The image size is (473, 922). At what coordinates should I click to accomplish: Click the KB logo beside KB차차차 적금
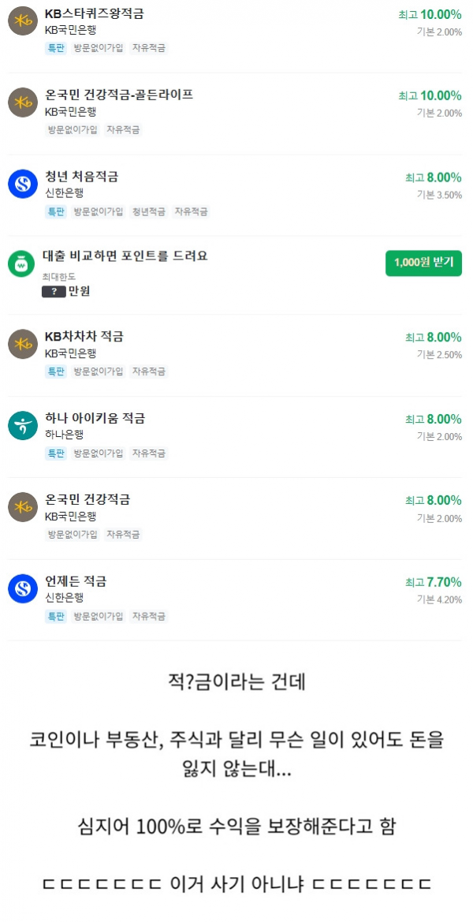tap(22, 344)
